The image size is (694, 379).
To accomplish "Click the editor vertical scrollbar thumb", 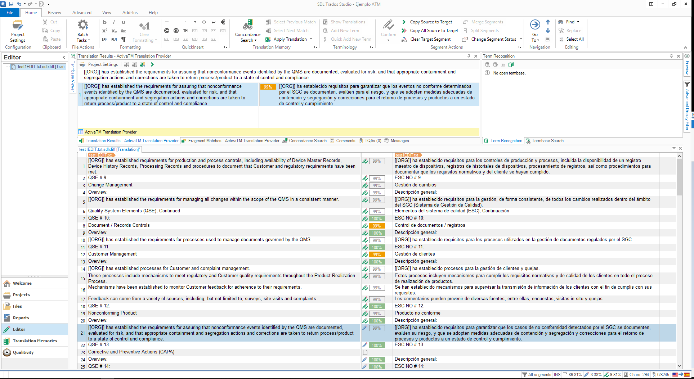I will 679,177.
